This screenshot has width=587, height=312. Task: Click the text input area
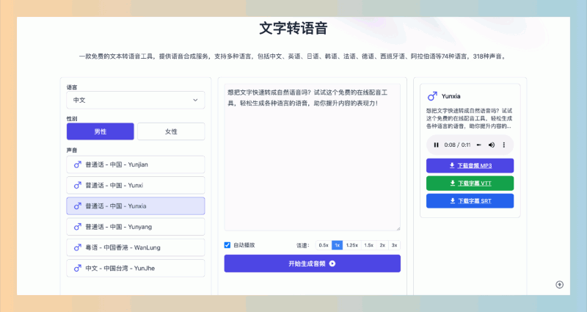313,157
